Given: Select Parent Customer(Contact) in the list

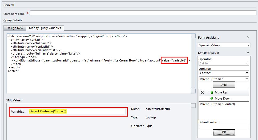Looking at the screenshot, I should [217, 104].
